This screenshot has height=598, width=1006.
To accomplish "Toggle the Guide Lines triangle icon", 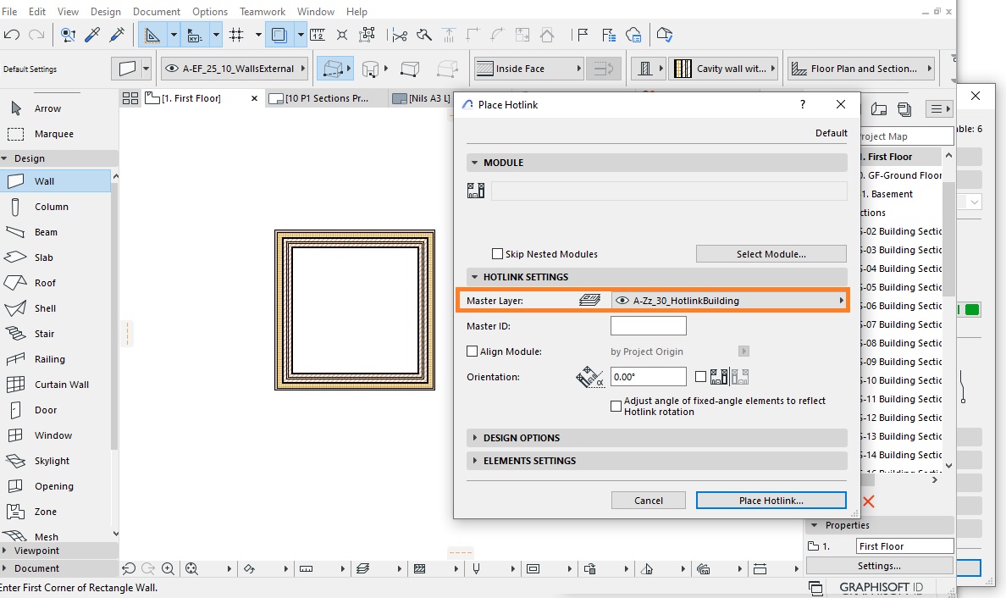I will coord(152,36).
